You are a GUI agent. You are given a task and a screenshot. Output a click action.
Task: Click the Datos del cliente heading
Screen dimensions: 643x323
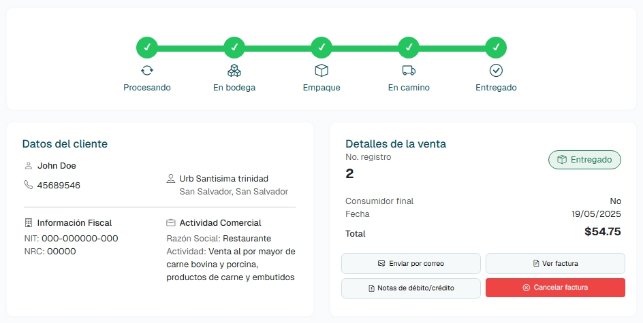[65, 143]
